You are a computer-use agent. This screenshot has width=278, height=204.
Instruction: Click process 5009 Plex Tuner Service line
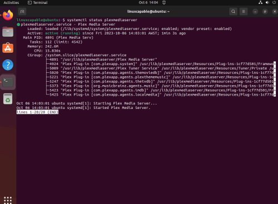(161, 68)
